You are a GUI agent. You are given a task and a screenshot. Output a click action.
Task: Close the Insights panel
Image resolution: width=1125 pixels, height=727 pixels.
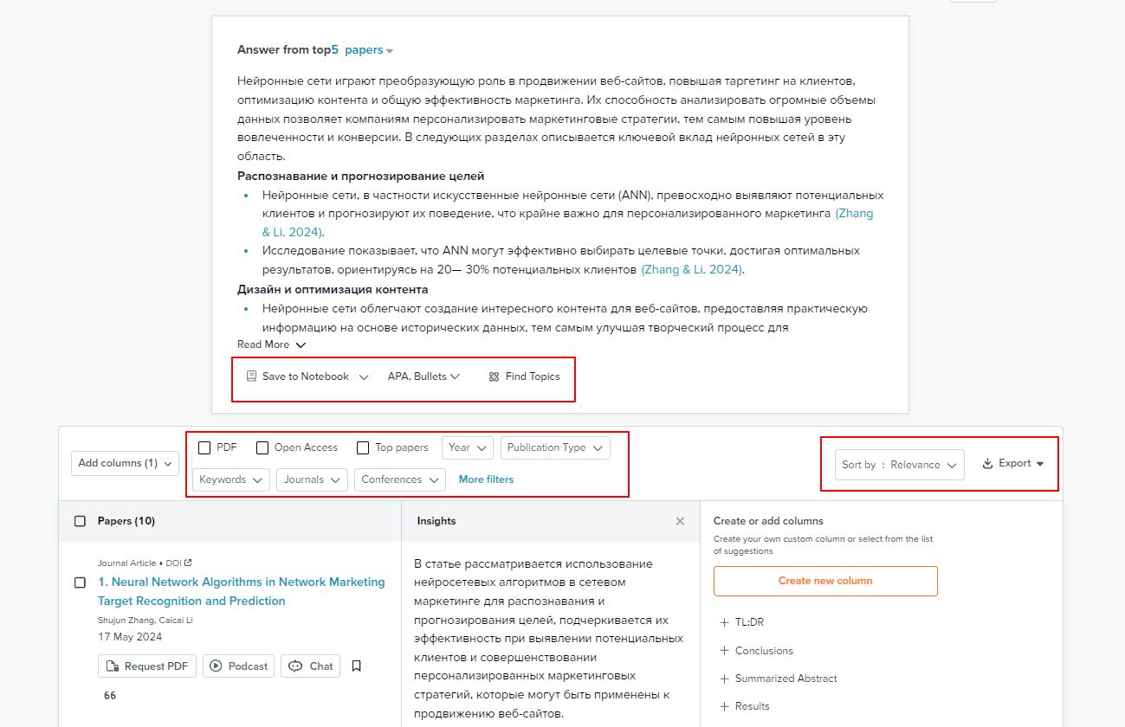coord(680,520)
